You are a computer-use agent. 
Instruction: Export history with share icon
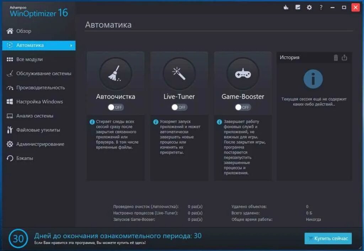pos(344,58)
